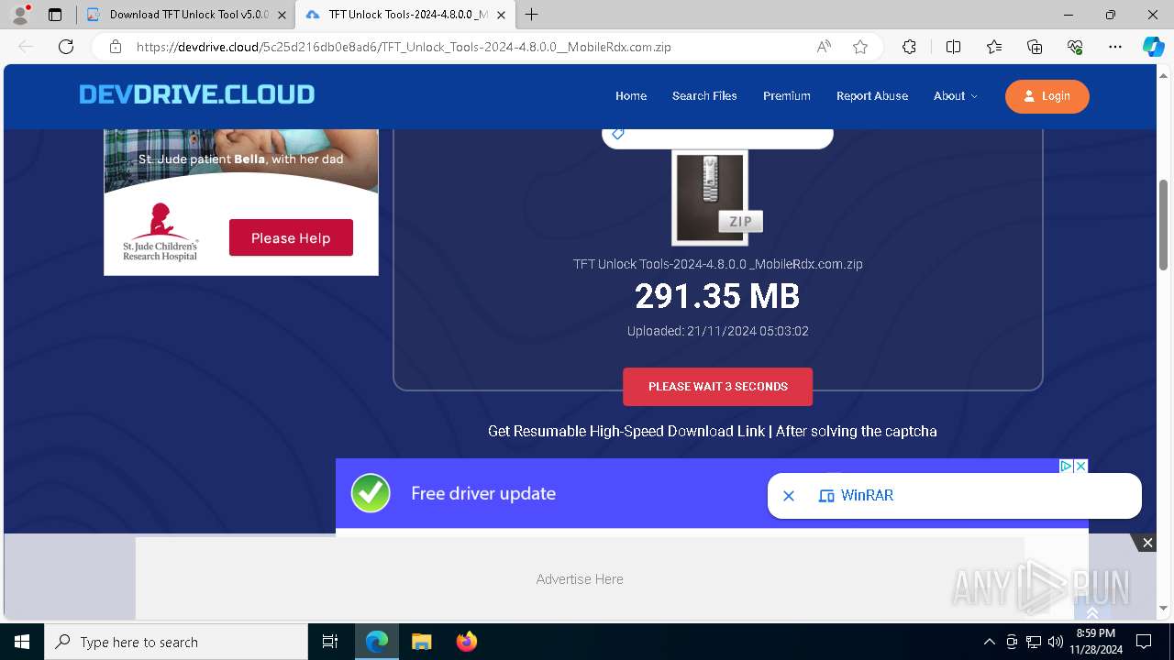The width and height of the screenshot is (1174, 660).
Task: Click Please Help on St. Jude ad
Action: pos(291,237)
